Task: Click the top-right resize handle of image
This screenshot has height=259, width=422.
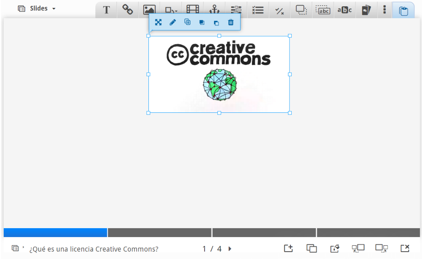Action: pyautogui.click(x=290, y=36)
